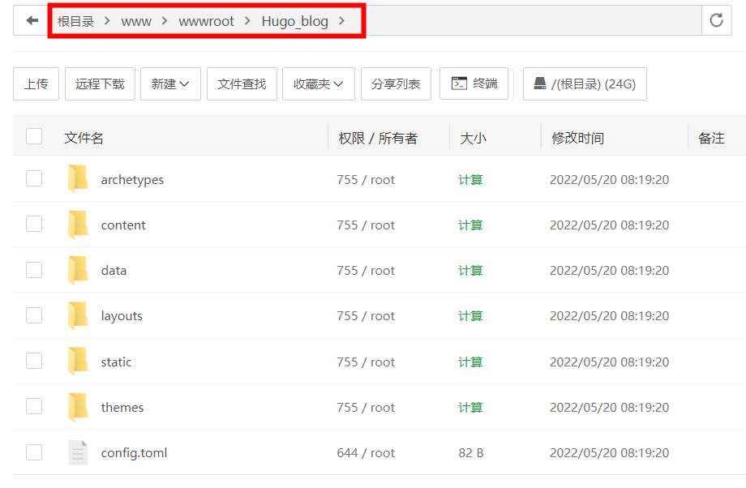Image resolution: width=746 pixels, height=488 pixels.
Task: Sort by 修改时间 column header
Action: tap(577, 138)
